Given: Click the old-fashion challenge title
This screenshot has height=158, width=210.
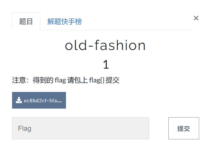Looking at the screenshot, I should [105, 45].
